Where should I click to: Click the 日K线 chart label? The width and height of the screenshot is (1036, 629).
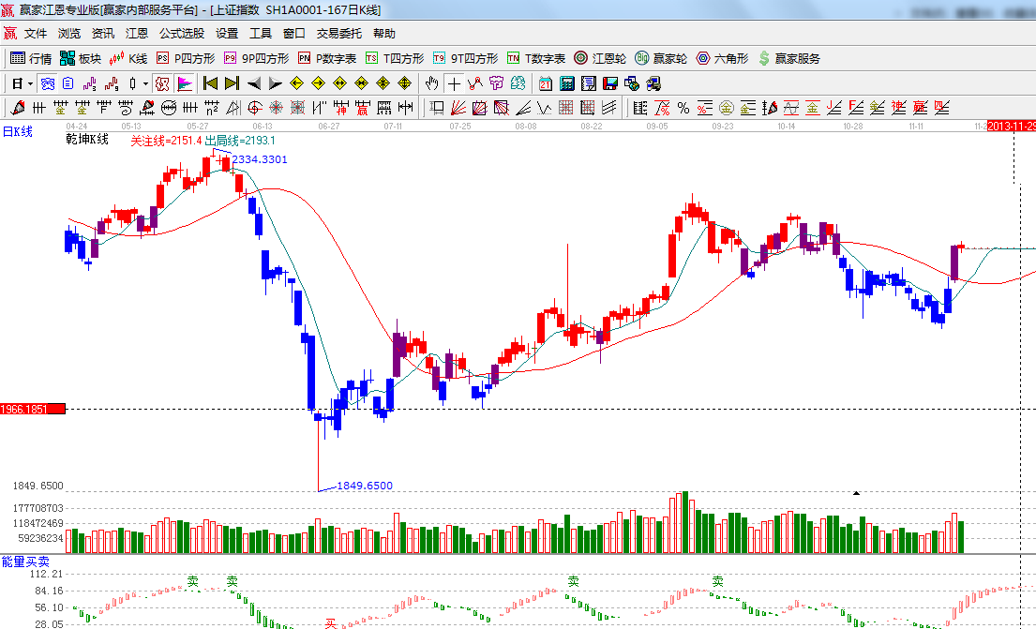point(17,132)
